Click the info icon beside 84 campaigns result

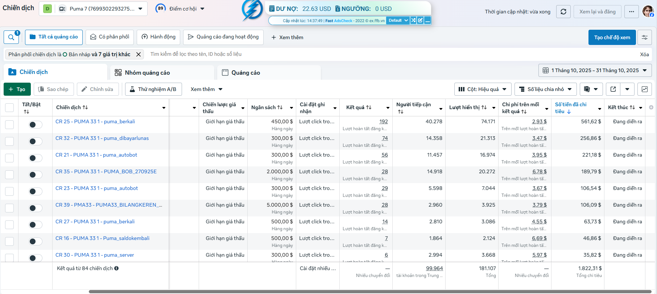pos(116,268)
